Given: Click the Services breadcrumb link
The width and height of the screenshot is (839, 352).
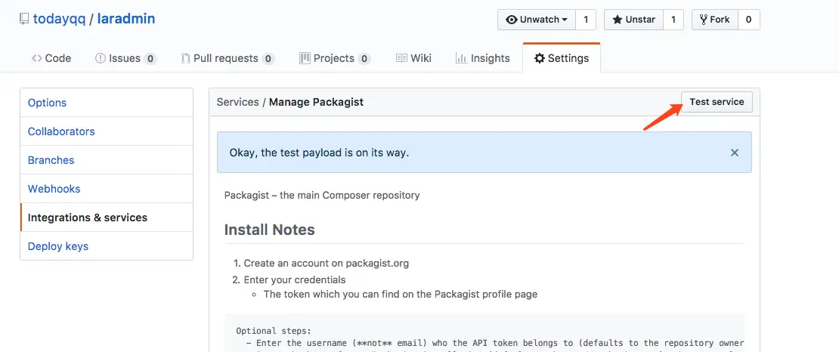Looking at the screenshot, I should pos(237,102).
